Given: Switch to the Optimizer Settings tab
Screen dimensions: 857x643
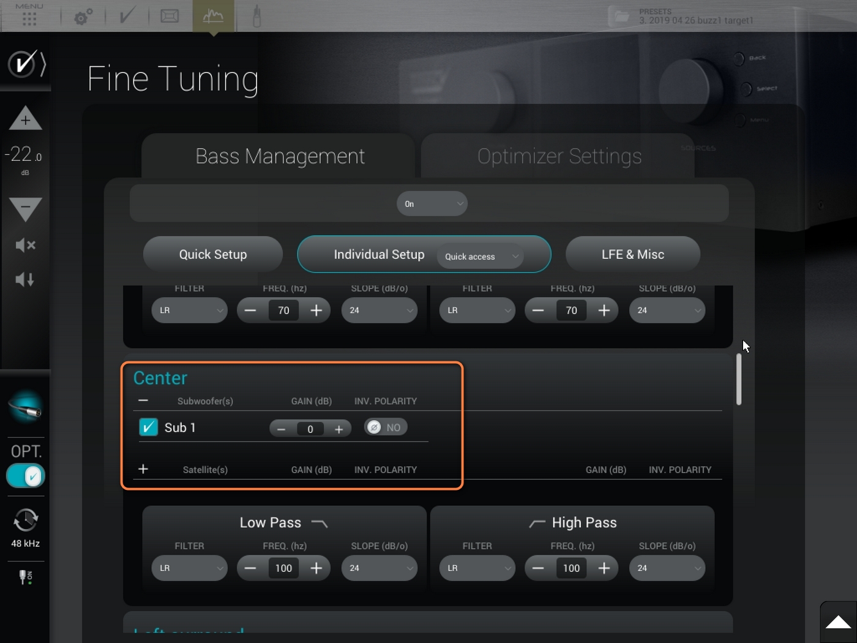Looking at the screenshot, I should [x=559, y=157].
